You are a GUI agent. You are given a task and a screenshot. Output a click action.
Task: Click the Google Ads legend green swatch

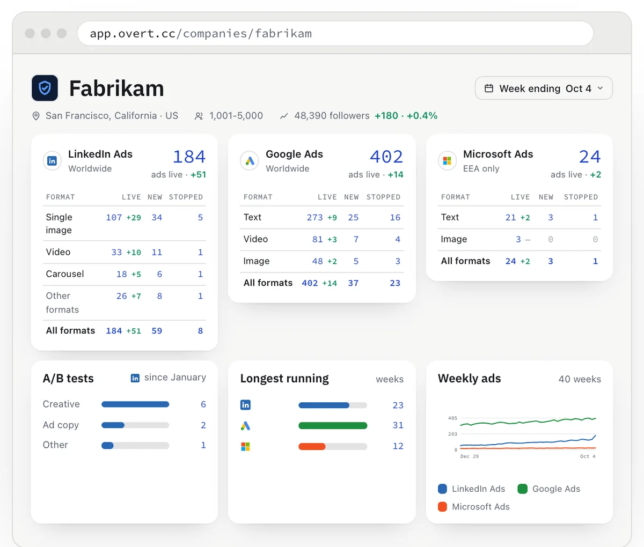pyautogui.click(x=522, y=489)
